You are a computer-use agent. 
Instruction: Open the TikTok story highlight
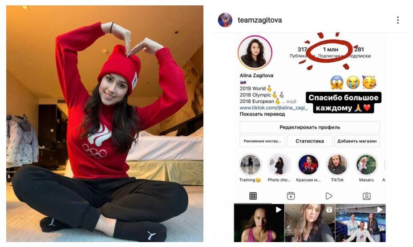[x=337, y=165]
